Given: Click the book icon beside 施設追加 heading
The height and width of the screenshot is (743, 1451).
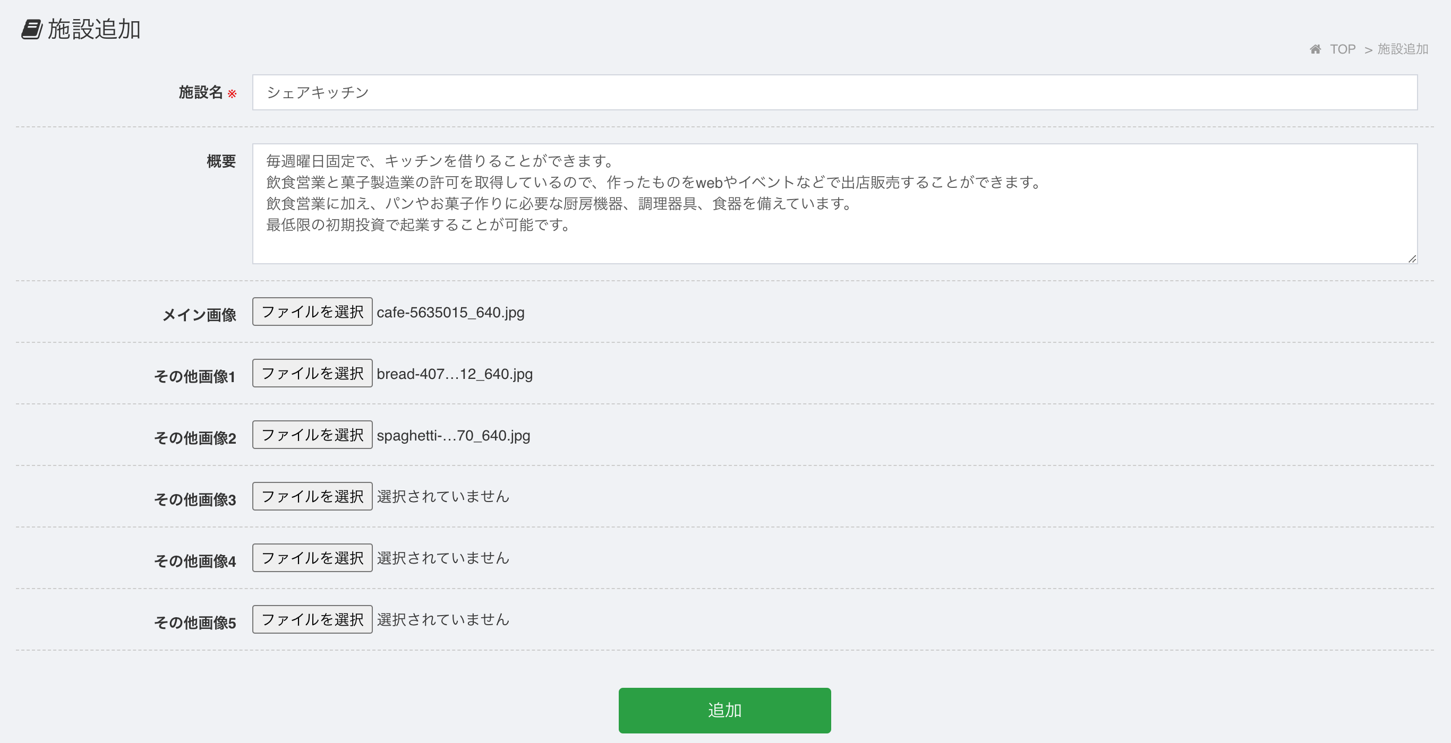Looking at the screenshot, I should (31, 29).
